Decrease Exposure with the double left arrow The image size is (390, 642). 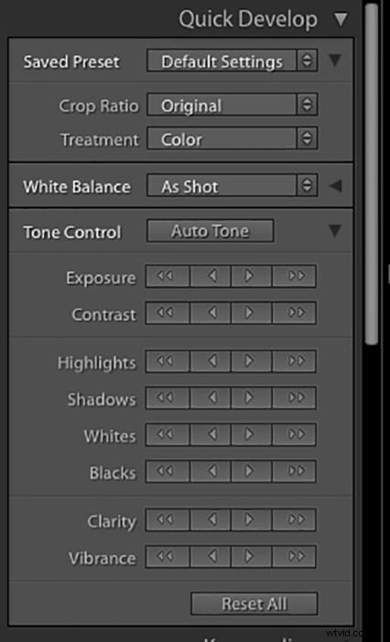coord(168,276)
